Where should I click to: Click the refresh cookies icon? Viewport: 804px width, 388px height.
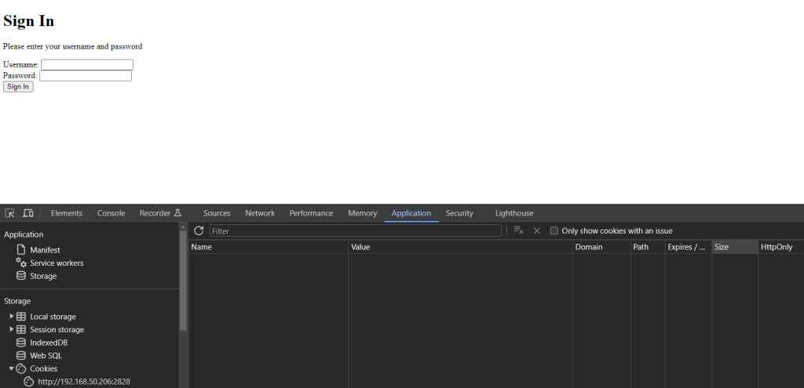click(x=199, y=231)
